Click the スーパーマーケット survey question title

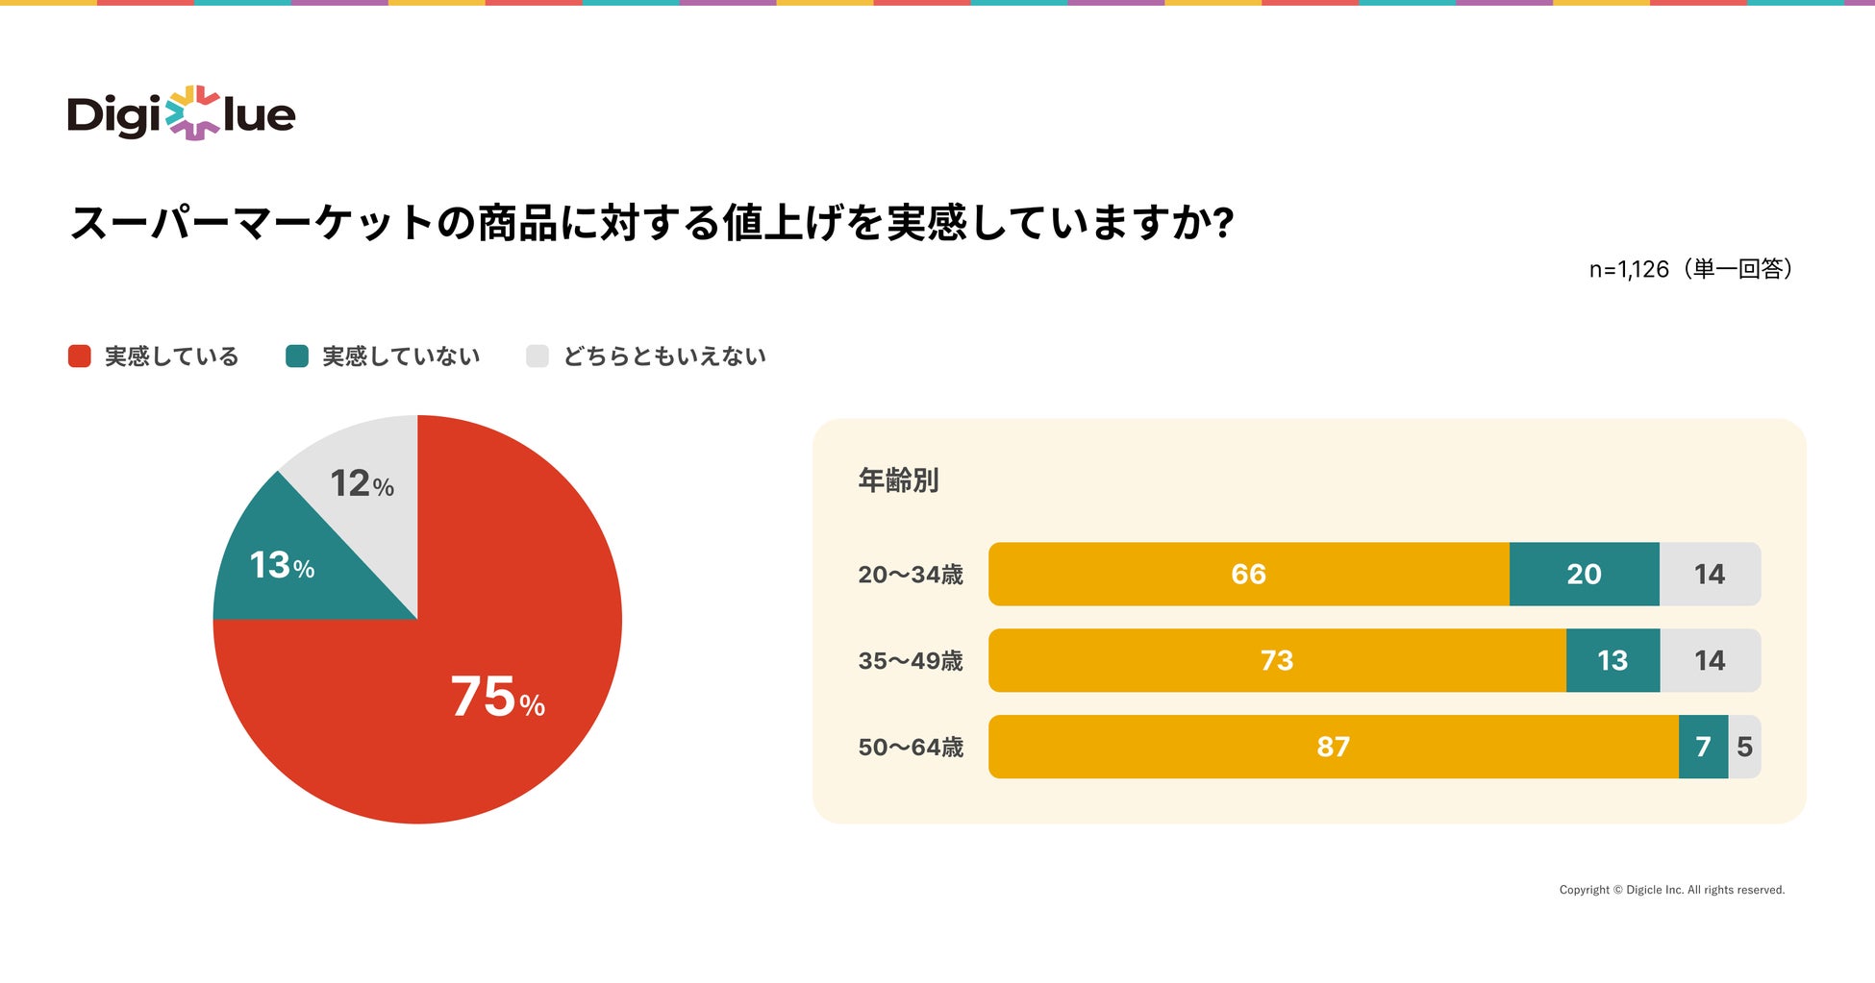click(651, 223)
